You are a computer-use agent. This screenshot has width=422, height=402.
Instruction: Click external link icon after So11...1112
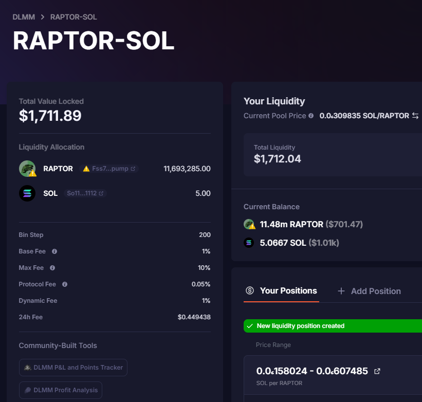[x=101, y=193]
